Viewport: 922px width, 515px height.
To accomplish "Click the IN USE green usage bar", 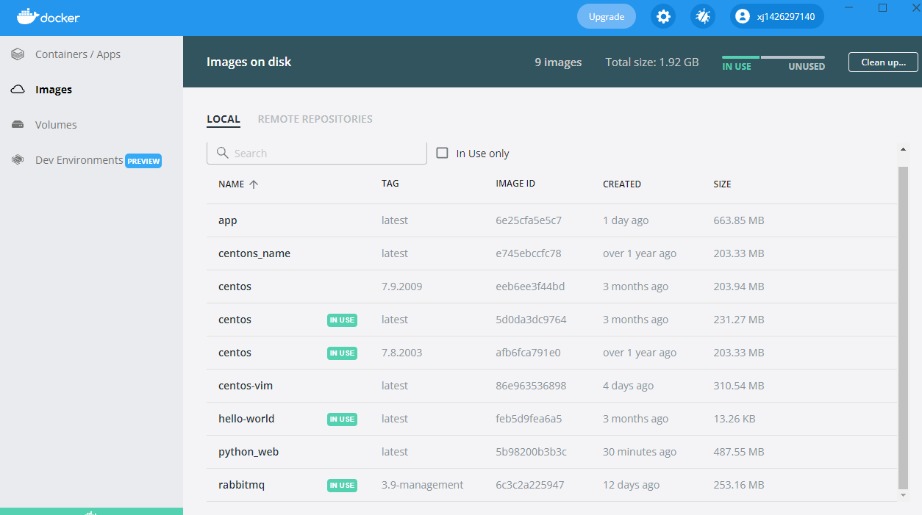I will tap(740, 57).
